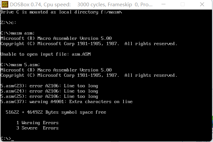
Task: Click the 5.asm(25) Line too long error
Action: tap(49, 97)
